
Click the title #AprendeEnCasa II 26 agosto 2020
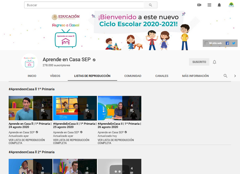click(119, 125)
